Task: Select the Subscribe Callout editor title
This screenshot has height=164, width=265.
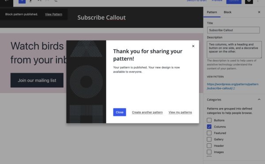Action: (x=101, y=18)
